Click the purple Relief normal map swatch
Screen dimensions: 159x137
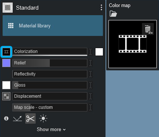point(6,63)
